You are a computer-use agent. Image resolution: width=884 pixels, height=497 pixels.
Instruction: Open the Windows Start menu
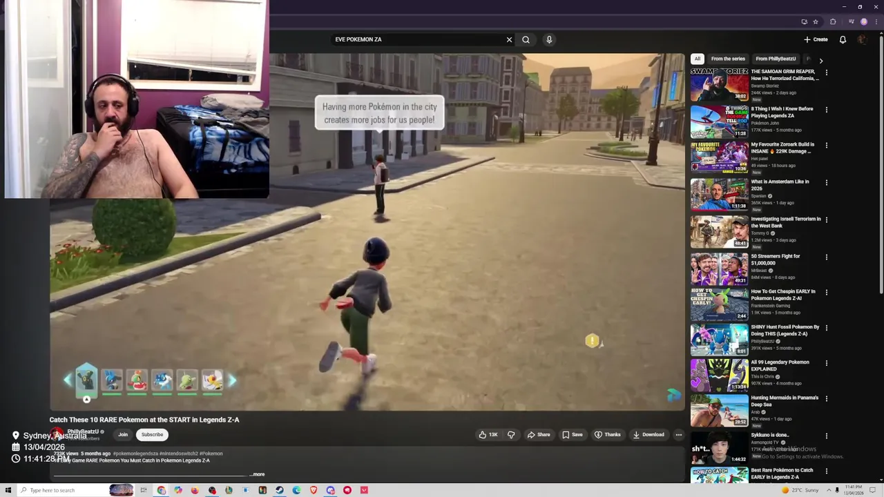pyautogui.click(x=8, y=490)
